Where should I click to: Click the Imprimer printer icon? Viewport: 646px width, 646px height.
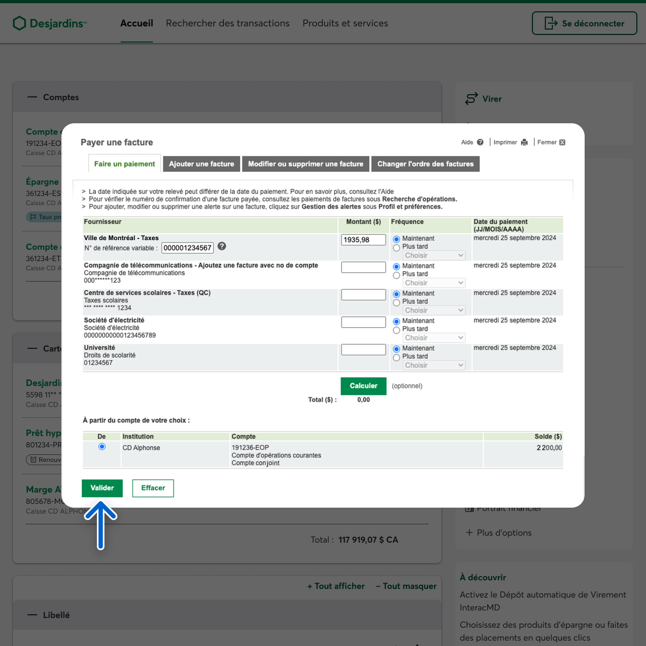[524, 142]
